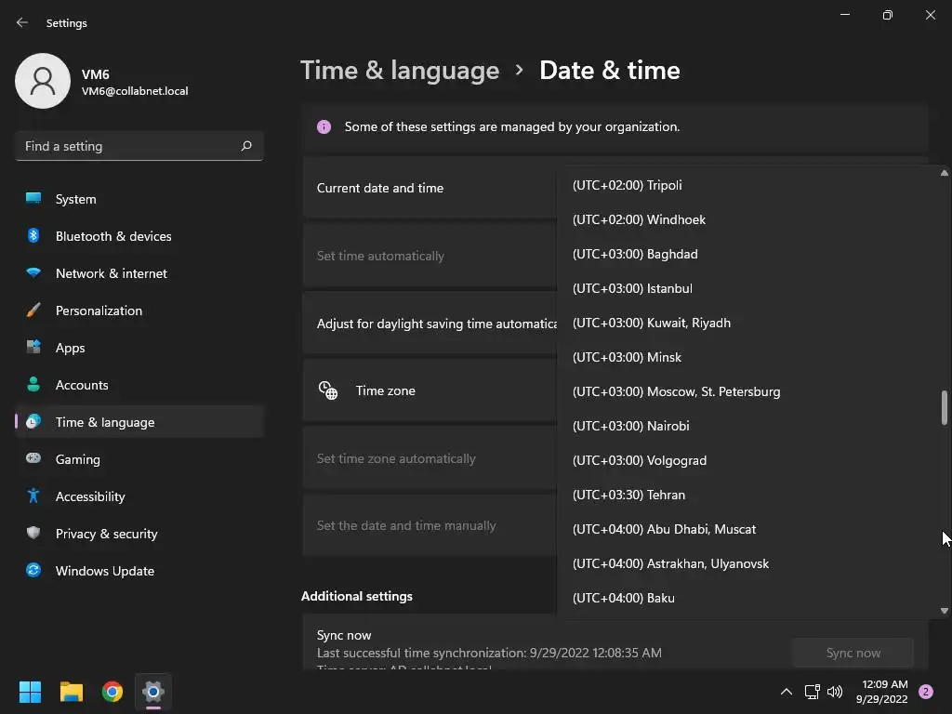This screenshot has height=714, width=952.
Task: Open Network & internet settings
Action: click(139, 273)
